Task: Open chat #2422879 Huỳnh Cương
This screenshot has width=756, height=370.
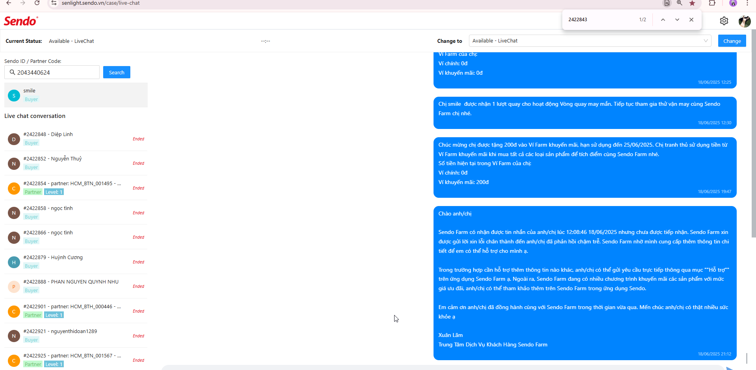Action: tap(76, 262)
